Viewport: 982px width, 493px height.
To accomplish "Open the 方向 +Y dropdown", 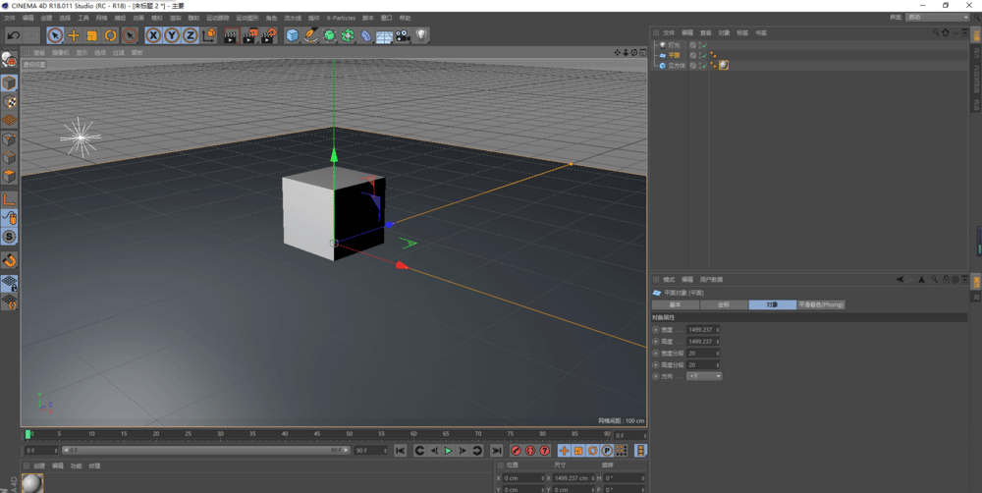I will coord(704,376).
